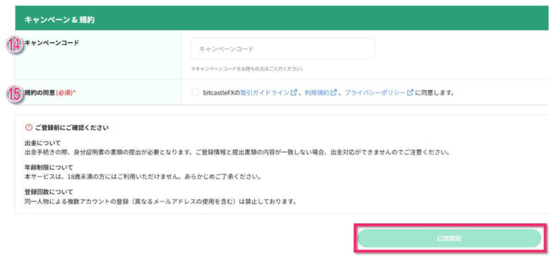The width and height of the screenshot is (550, 256).
Task: Click the sentence about 身分証明書 submission
Action: [237, 153]
